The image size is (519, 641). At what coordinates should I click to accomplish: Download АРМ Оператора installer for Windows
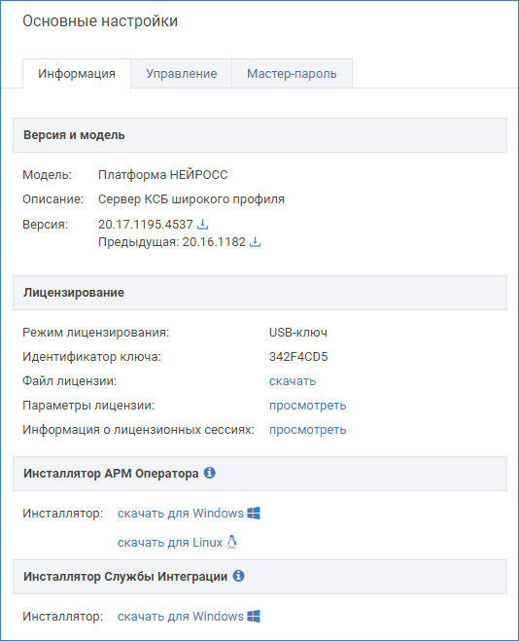coord(181,513)
